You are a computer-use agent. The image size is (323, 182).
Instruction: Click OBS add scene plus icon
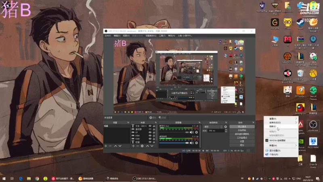pyautogui.click(x=106, y=146)
